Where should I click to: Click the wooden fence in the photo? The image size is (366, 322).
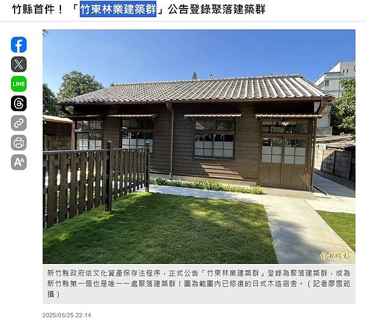[x=96, y=183]
